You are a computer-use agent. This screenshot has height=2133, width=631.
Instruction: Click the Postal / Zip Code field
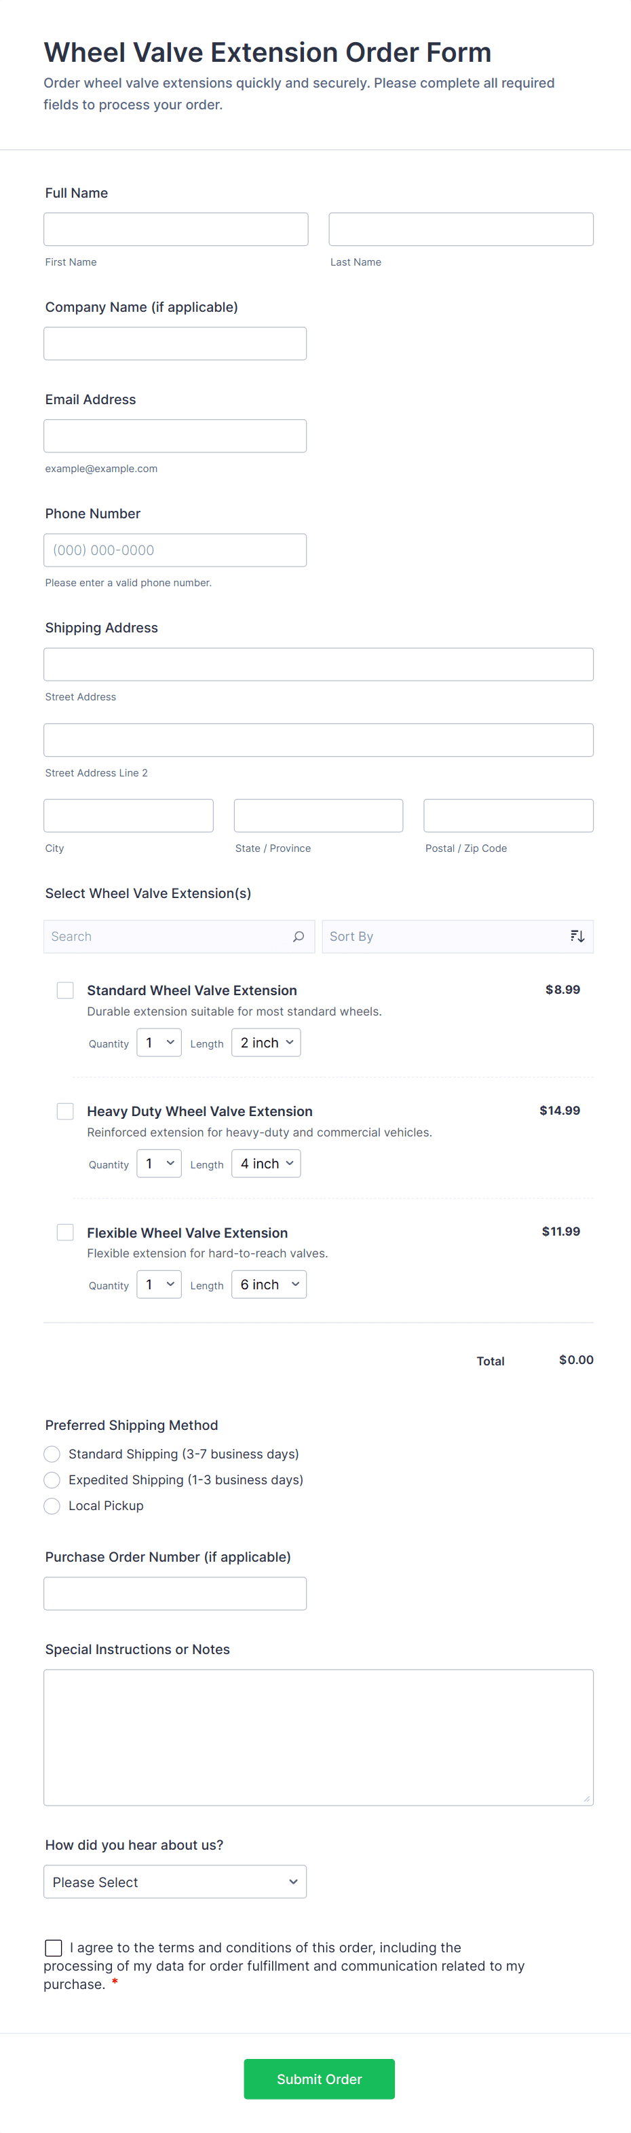(508, 816)
